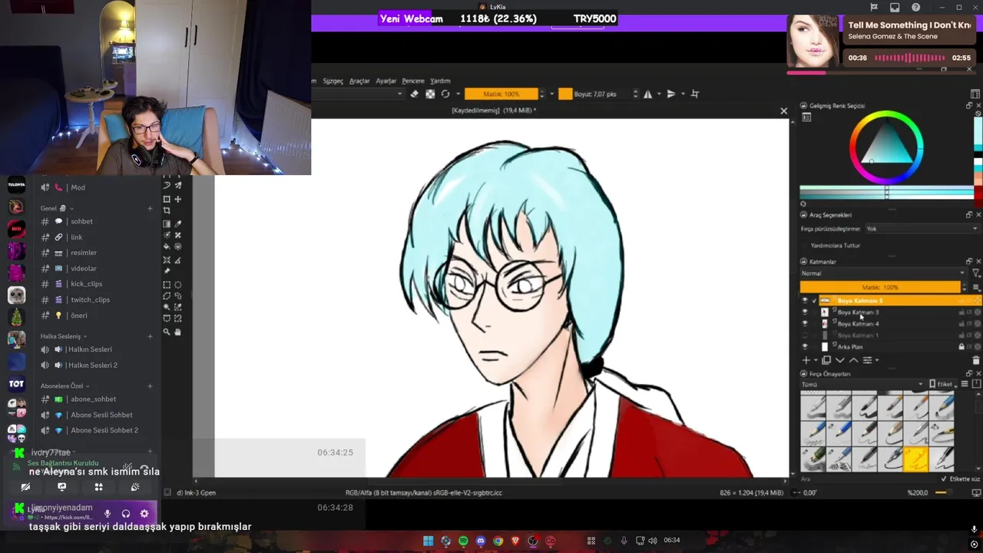983x553 pixels.
Task: Select the Gradient tool in toolbox
Action: (167, 224)
